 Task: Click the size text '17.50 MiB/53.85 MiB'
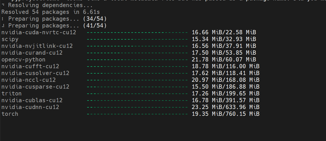point(224,53)
